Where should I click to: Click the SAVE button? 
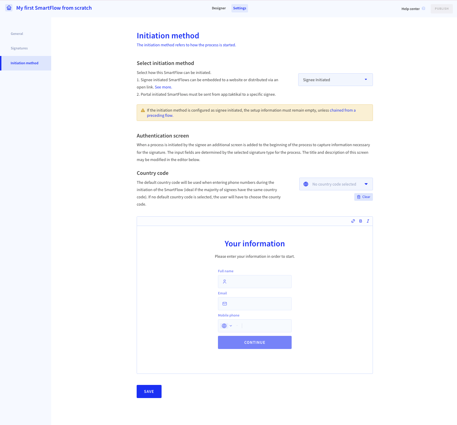point(149,391)
